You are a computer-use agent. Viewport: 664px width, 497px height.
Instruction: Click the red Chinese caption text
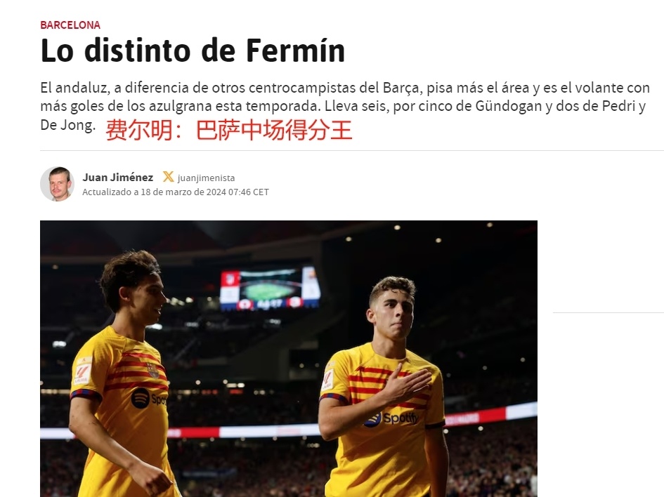[228, 129]
